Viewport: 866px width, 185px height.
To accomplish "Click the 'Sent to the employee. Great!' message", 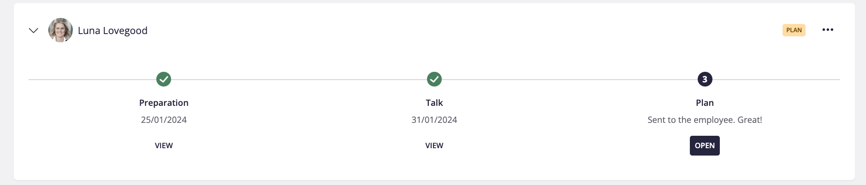I will pyautogui.click(x=705, y=120).
